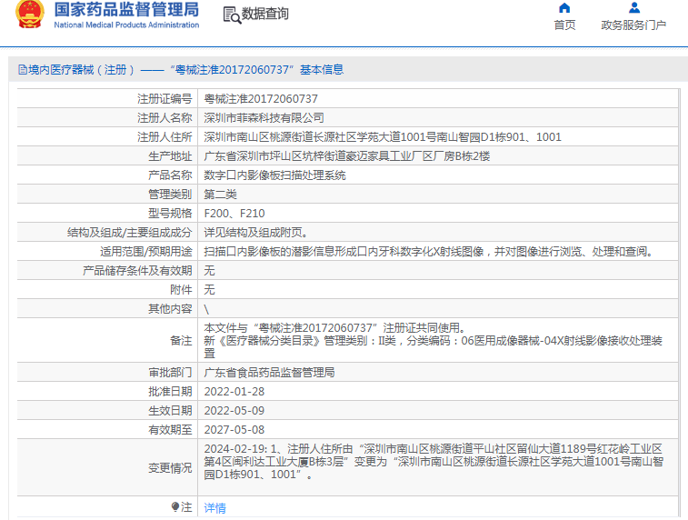Select value 详见结构及组成附页。

tap(258, 232)
